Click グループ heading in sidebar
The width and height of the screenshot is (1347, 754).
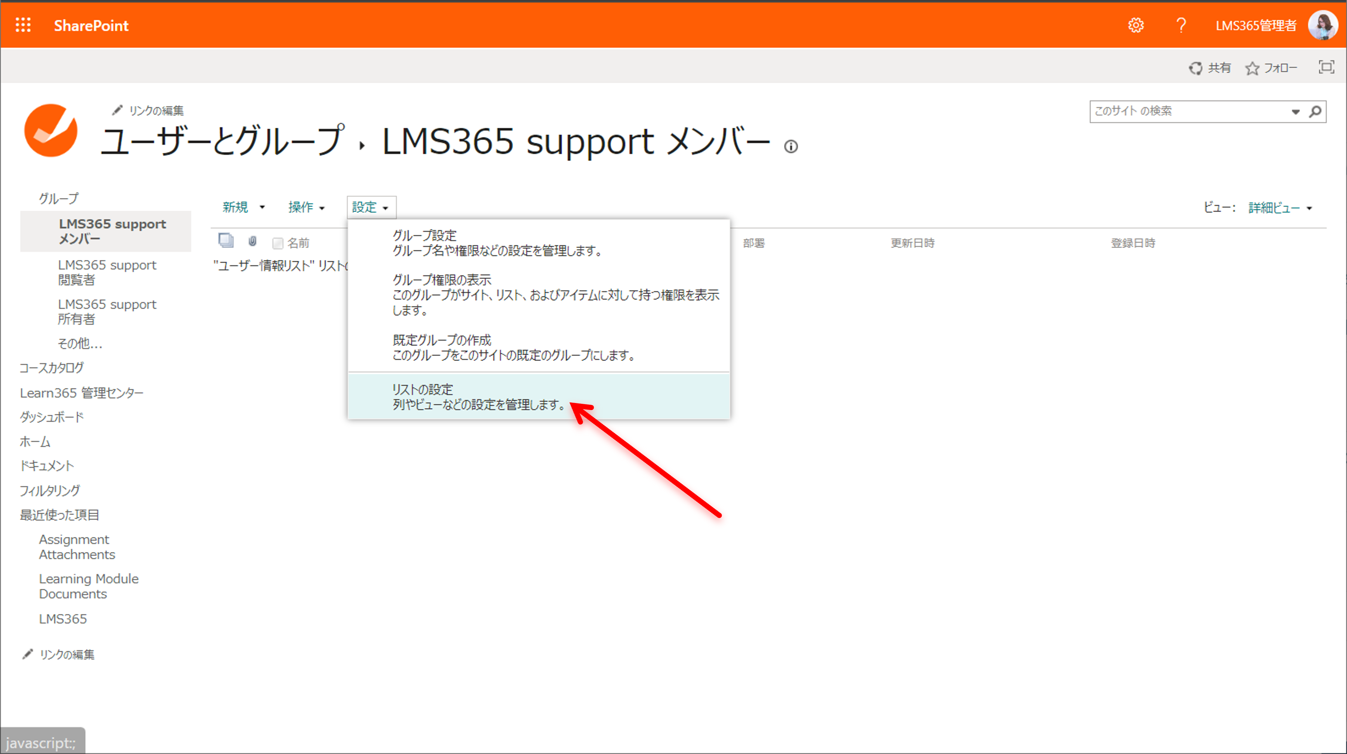[x=58, y=198]
